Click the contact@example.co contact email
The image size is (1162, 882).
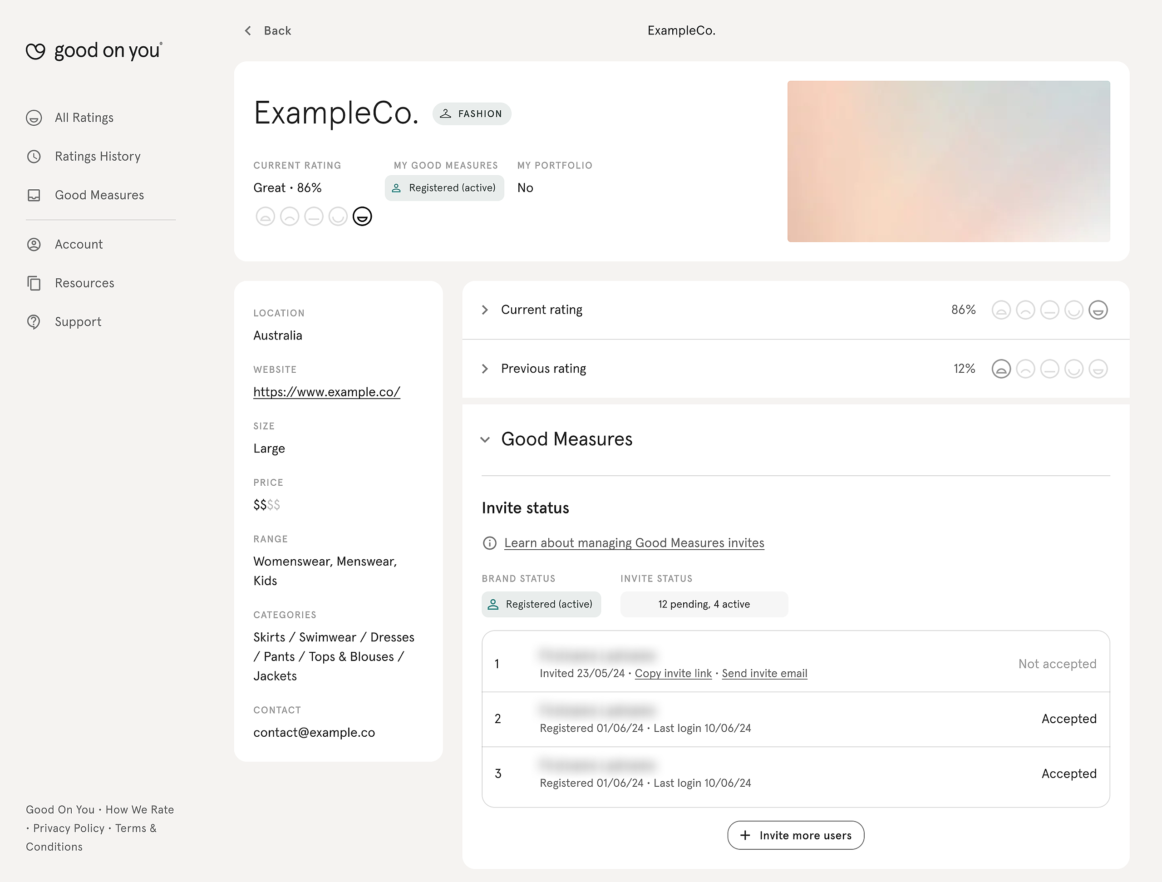click(314, 733)
